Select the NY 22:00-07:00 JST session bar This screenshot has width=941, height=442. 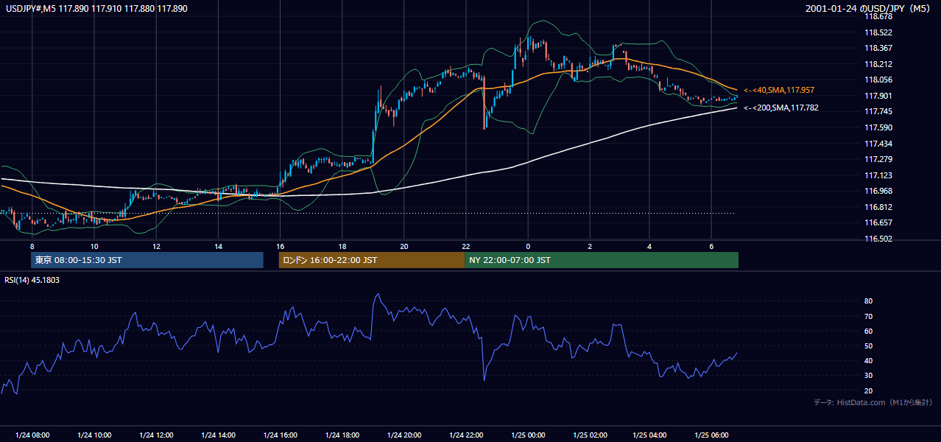pos(602,260)
